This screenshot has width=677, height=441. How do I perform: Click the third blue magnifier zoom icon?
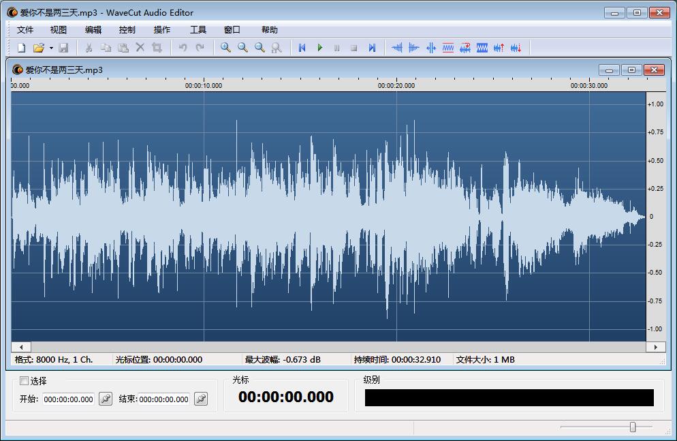click(259, 48)
